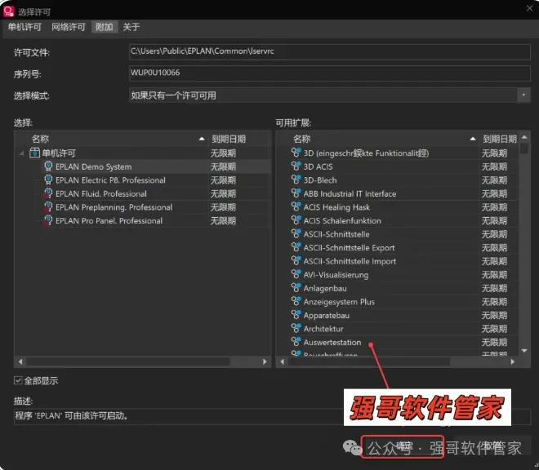Select EPLAN Fluid. Professional
This screenshot has width=539, height=470.
(x=101, y=193)
